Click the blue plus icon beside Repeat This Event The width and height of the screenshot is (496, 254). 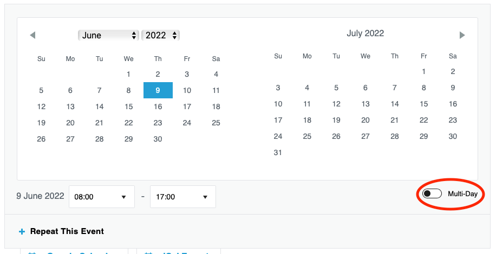(x=22, y=232)
